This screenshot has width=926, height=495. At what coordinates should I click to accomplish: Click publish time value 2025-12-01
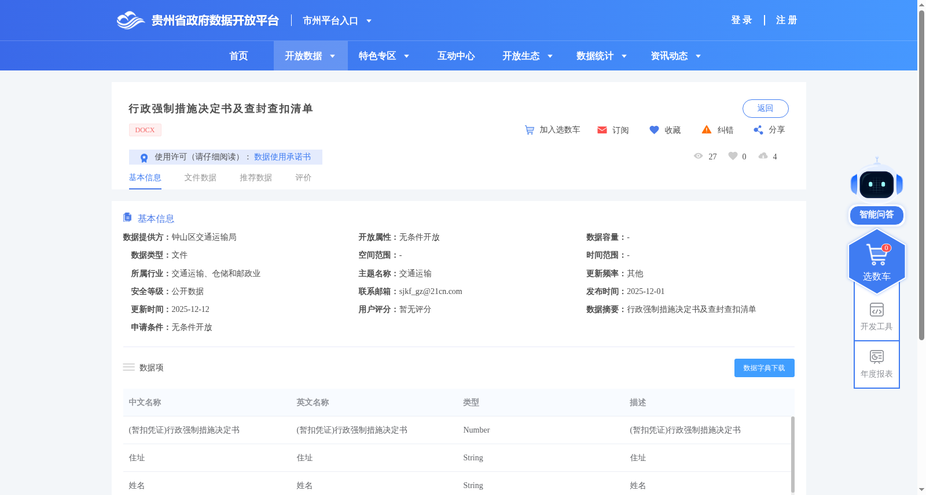pos(646,292)
